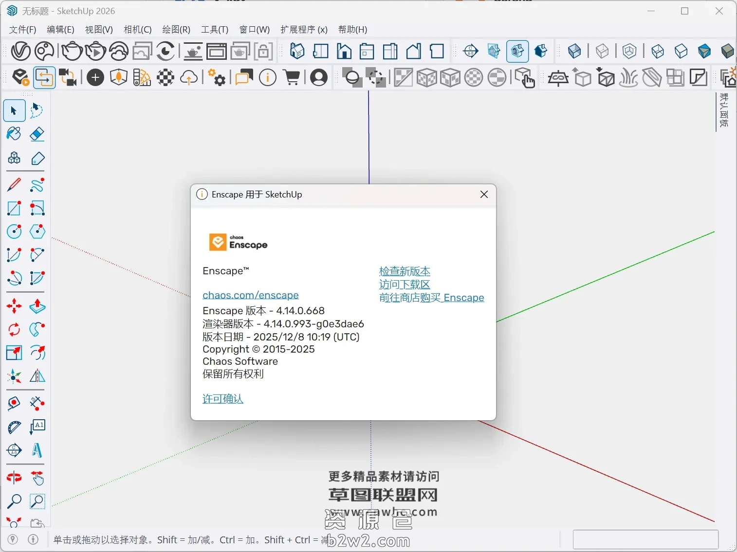Image resolution: width=737 pixels, height=552 pixels.
Task: Select the Move tool
Action: pyautogui.click(x=14, y=306)
